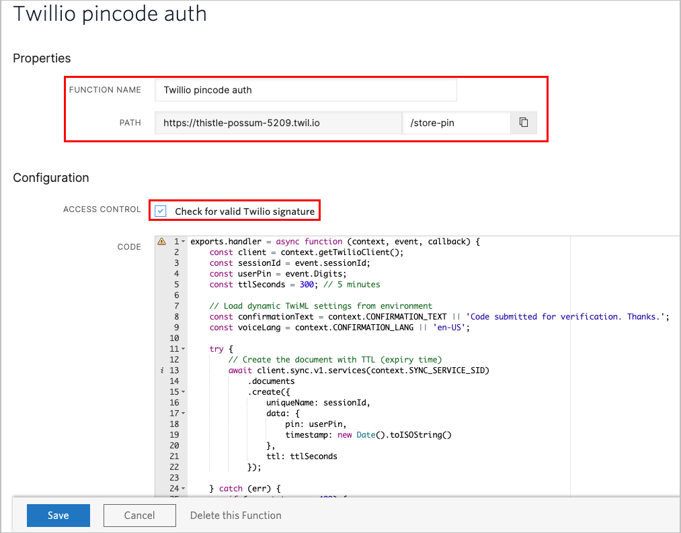Image resolution: width=681 pixels, height=533 pixels.
Task: Click code line 'const userPin = event.Digits;'
Action: (278, 274)
